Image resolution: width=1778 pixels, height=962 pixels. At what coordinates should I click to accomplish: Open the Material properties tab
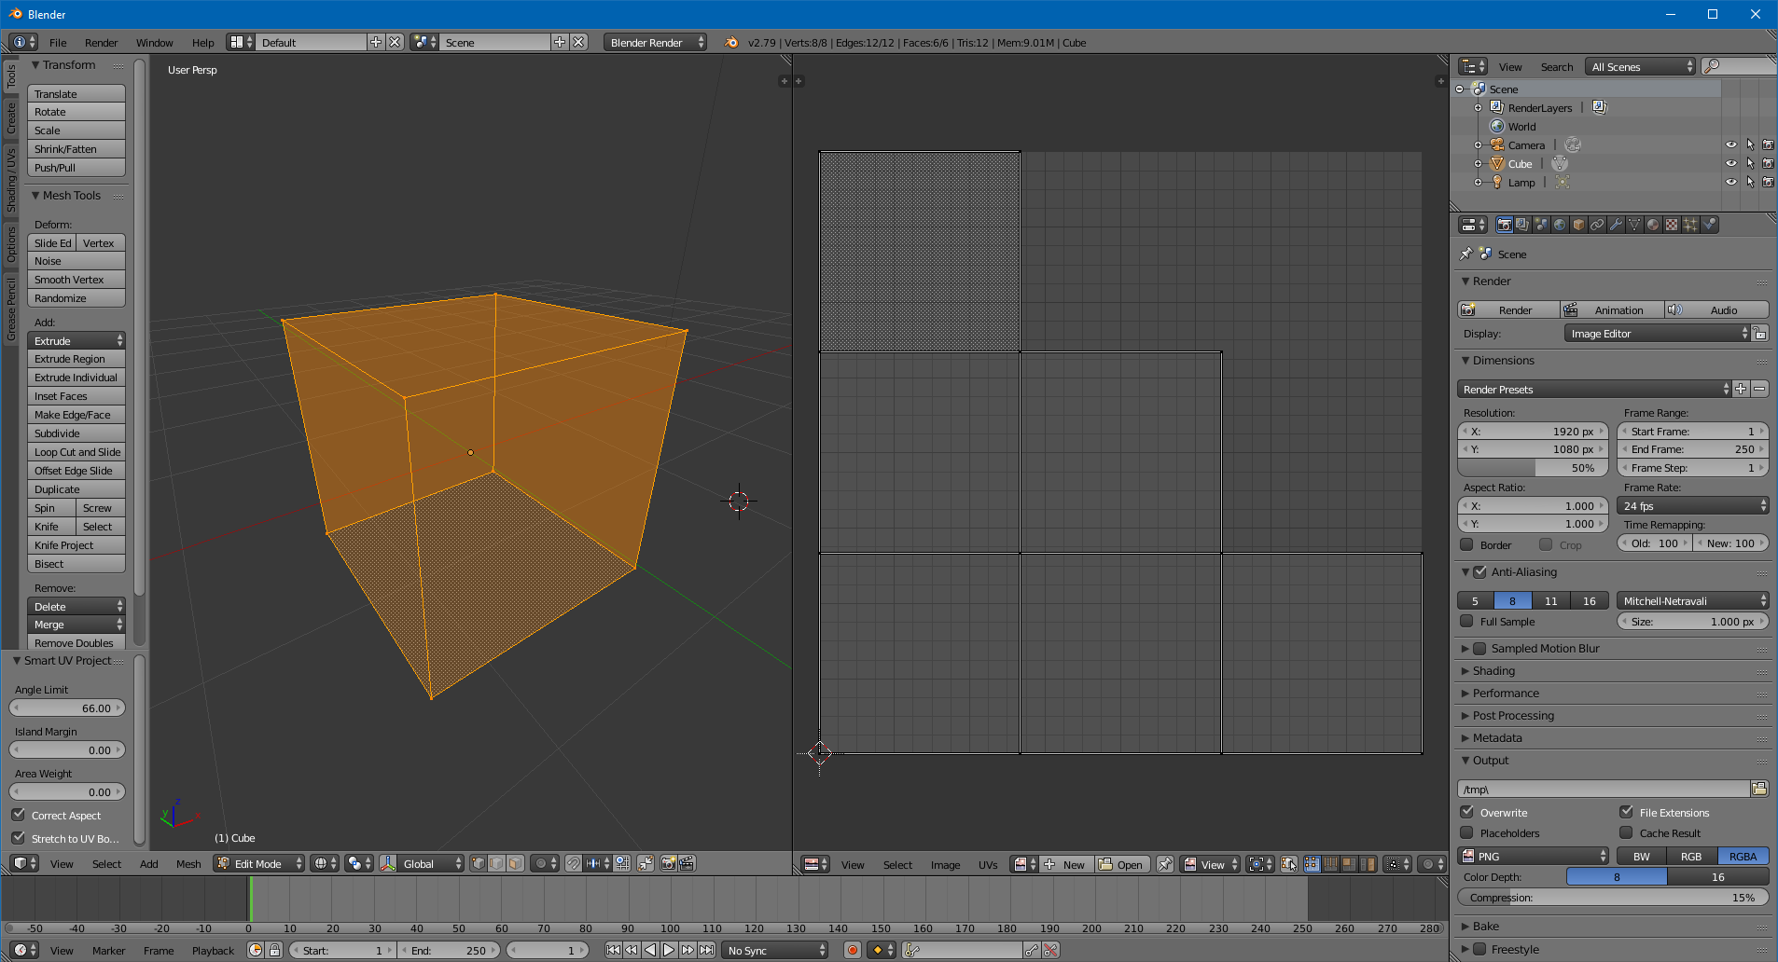[x=1653, y=225]
